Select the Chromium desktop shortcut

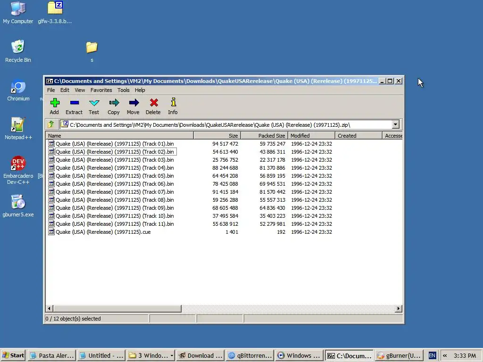click(18, 90)
